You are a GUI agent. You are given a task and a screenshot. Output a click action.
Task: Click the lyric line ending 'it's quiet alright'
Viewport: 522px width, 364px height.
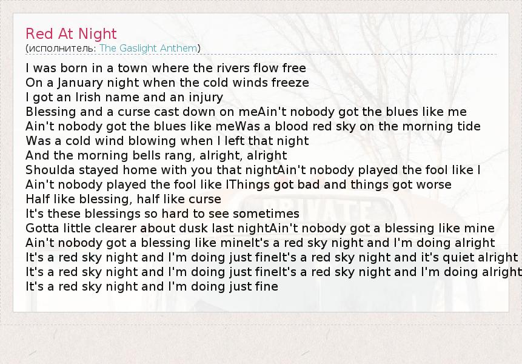[272, 257]
